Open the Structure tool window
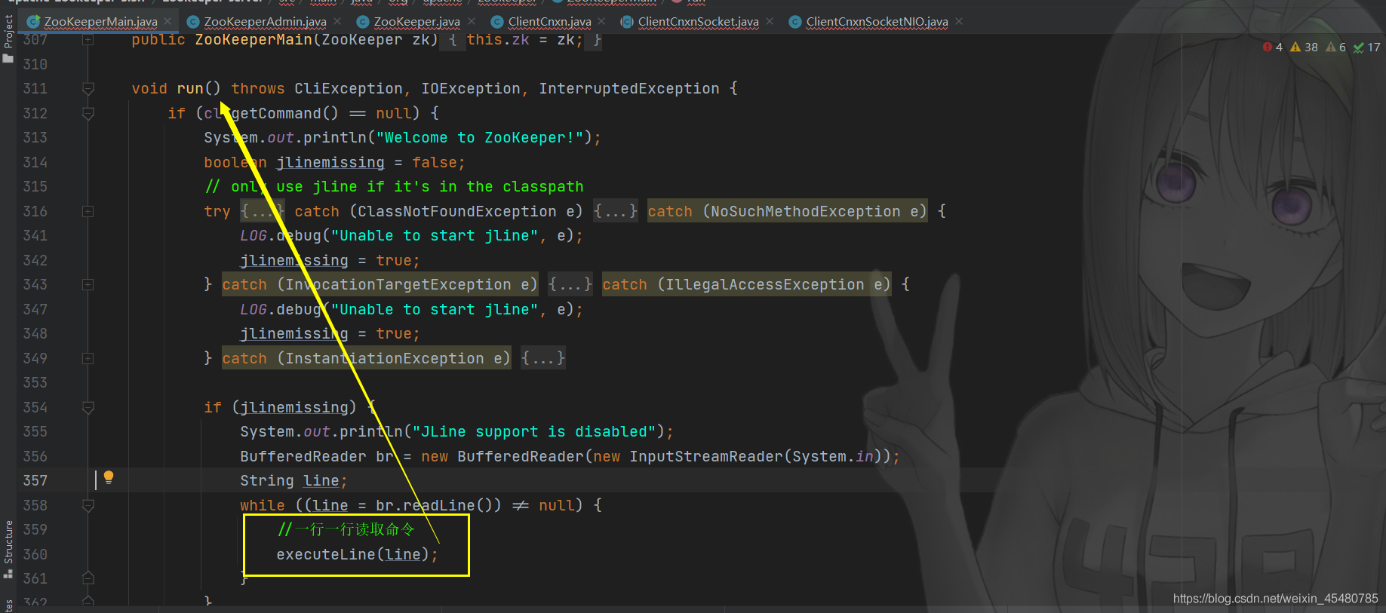The image size is (1386, 613). tap(8, 549)
